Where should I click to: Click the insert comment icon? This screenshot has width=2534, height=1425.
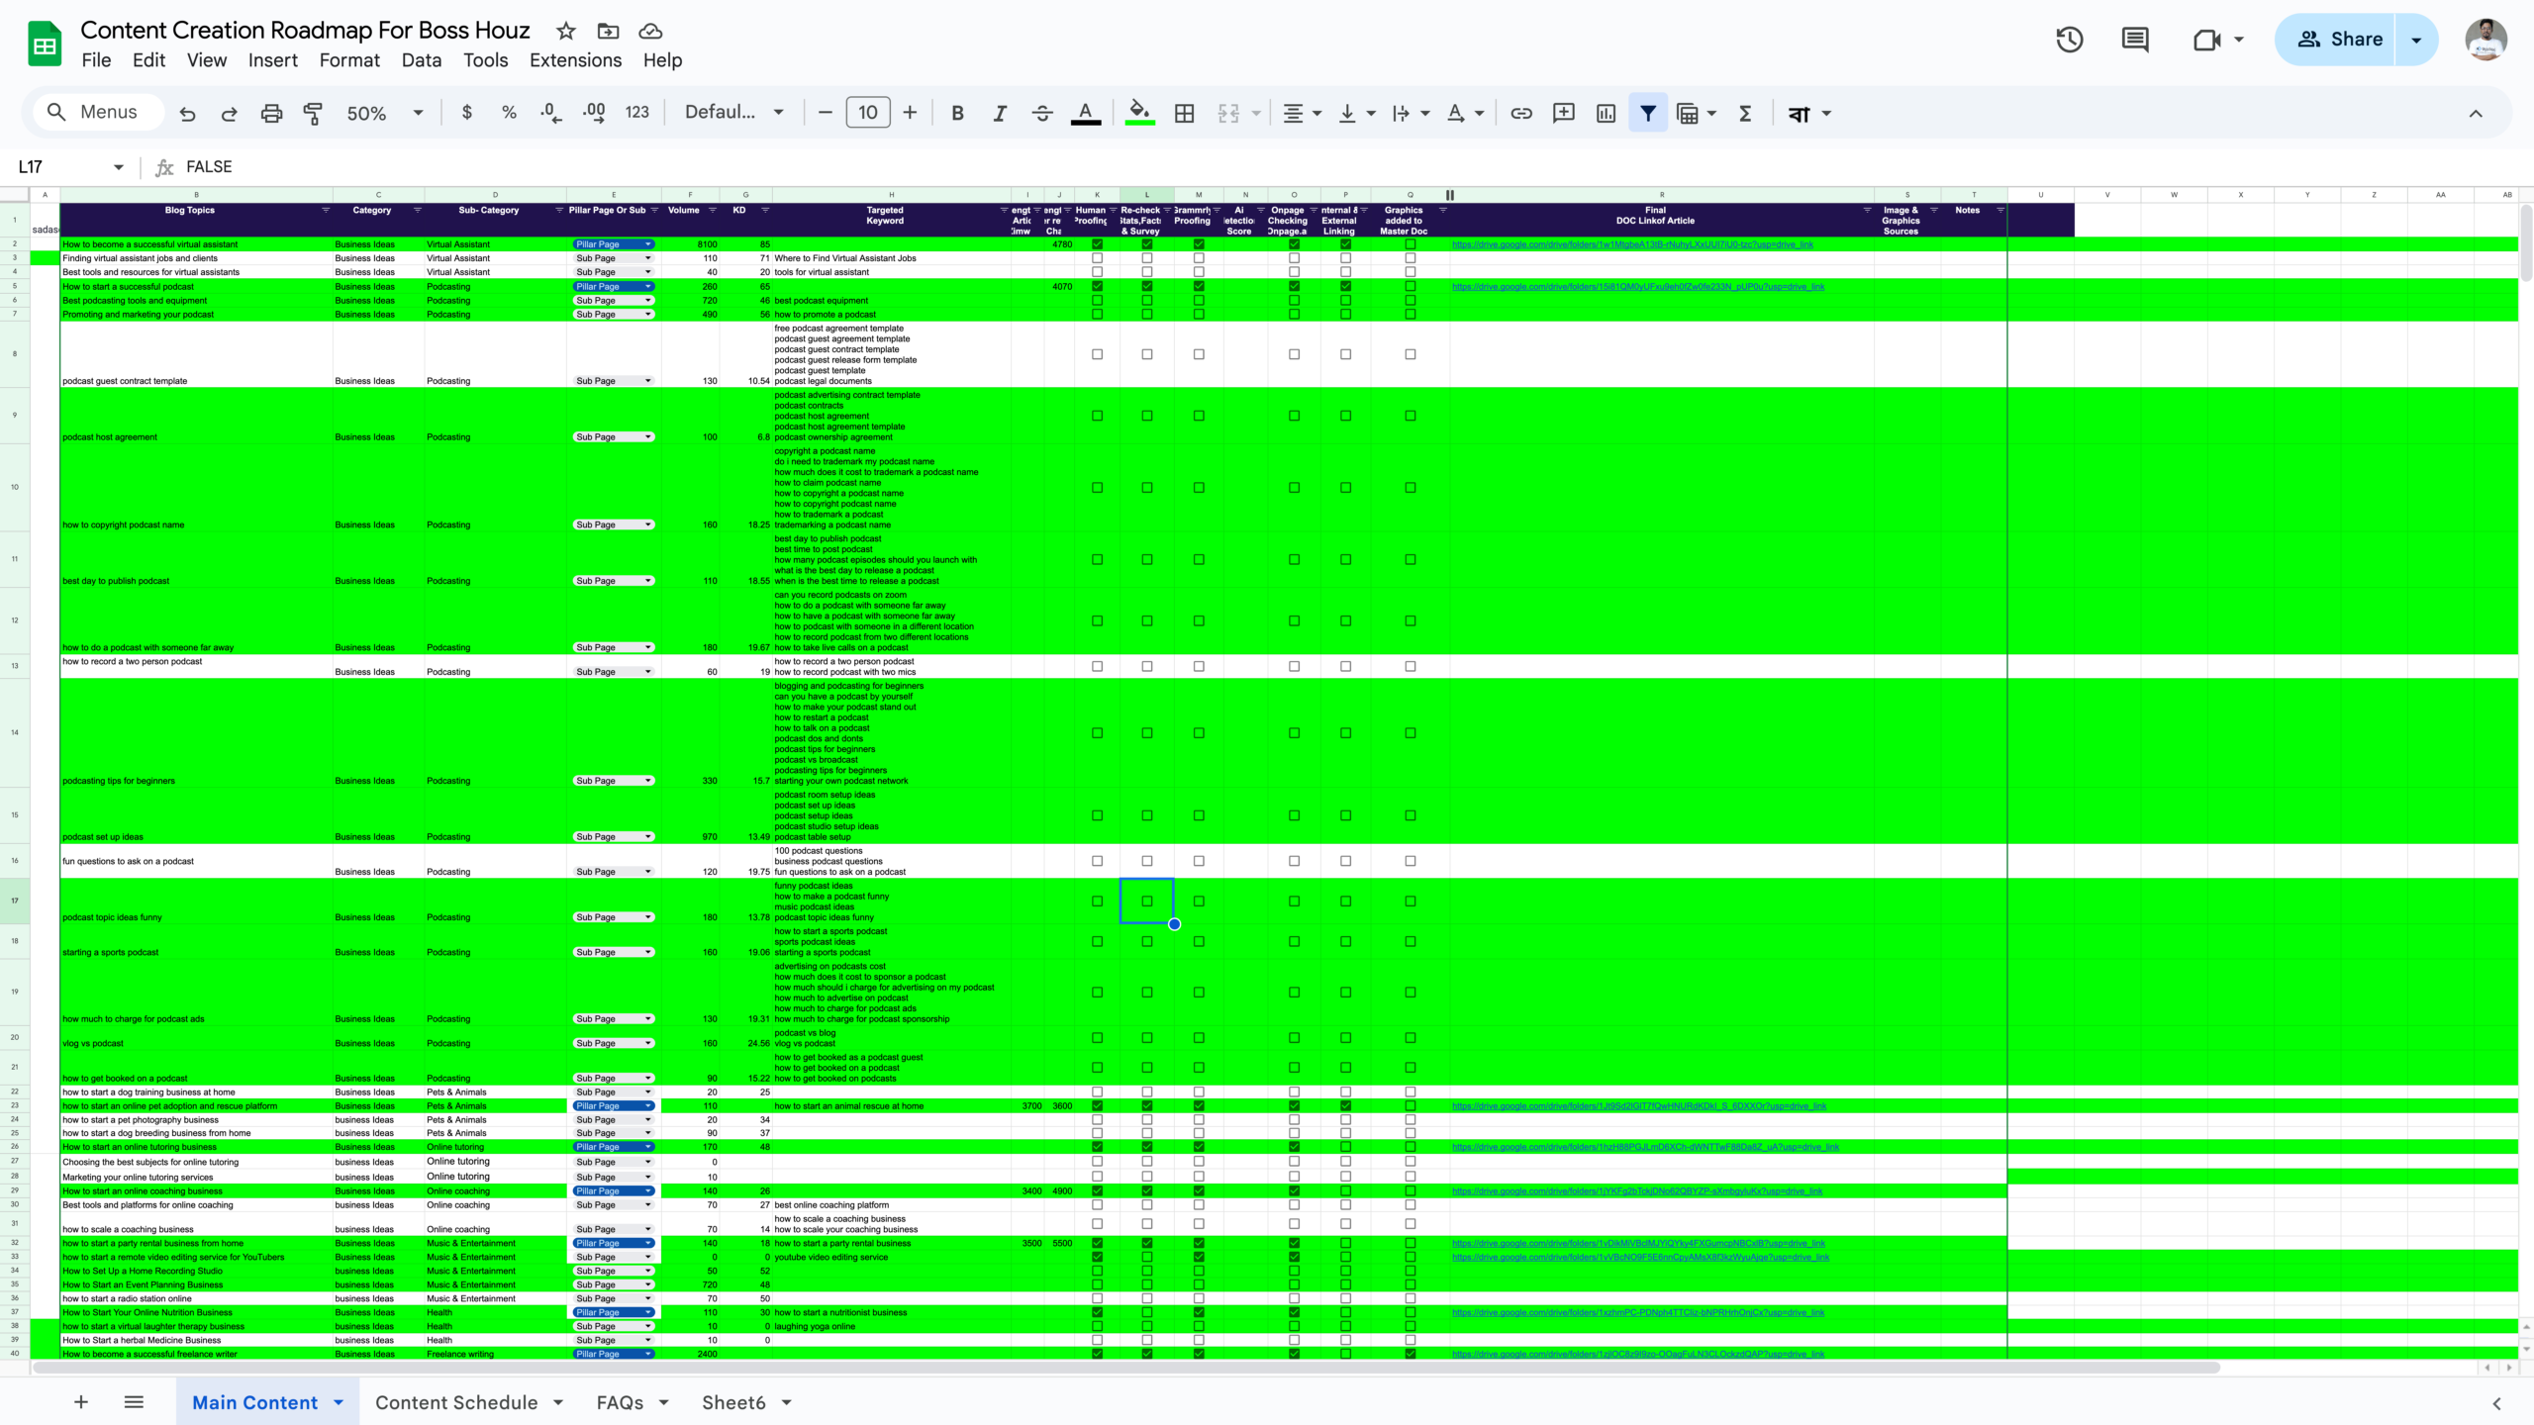pos(1563,113)
